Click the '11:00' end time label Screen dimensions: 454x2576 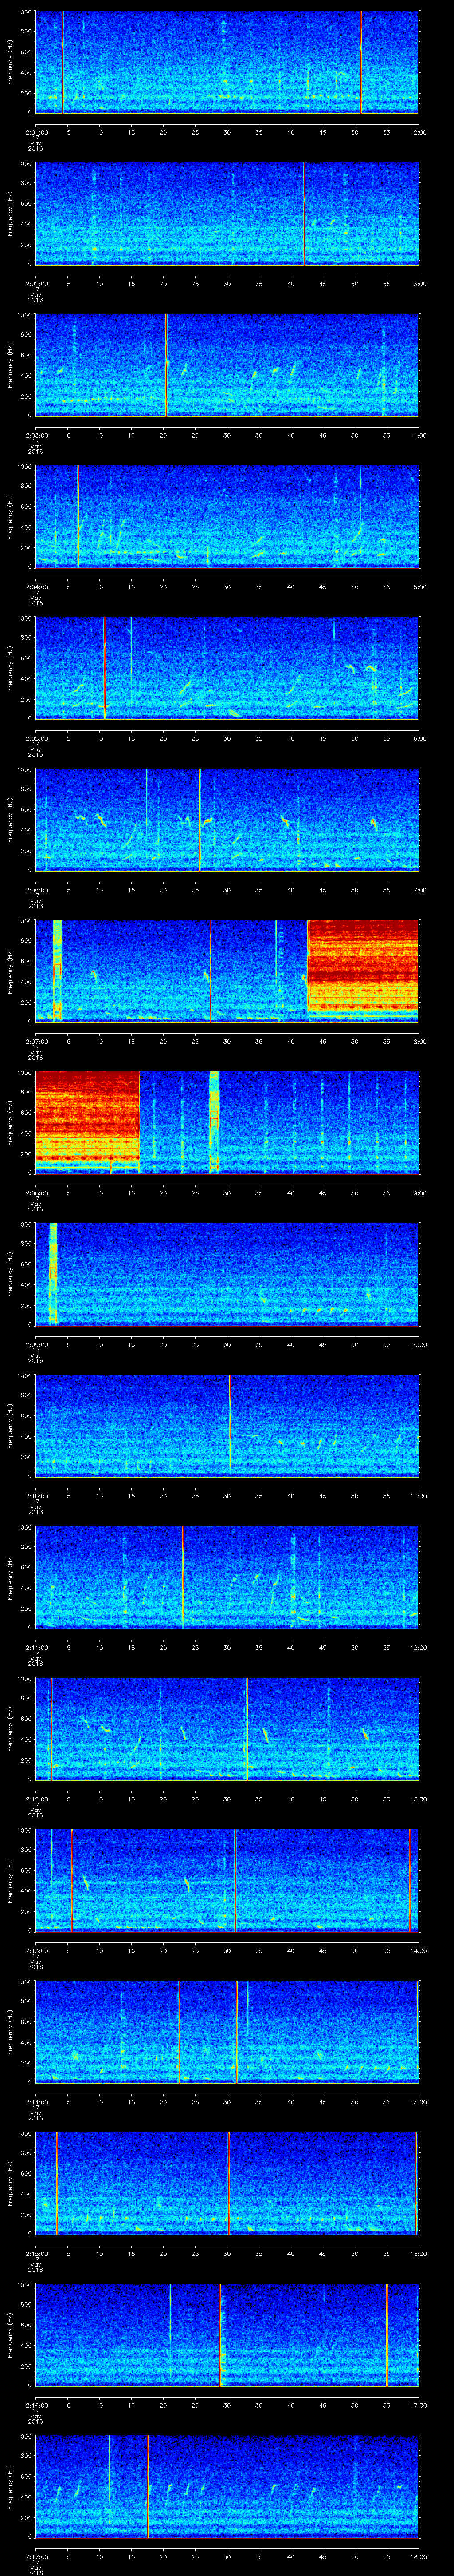pos(418,1496)
